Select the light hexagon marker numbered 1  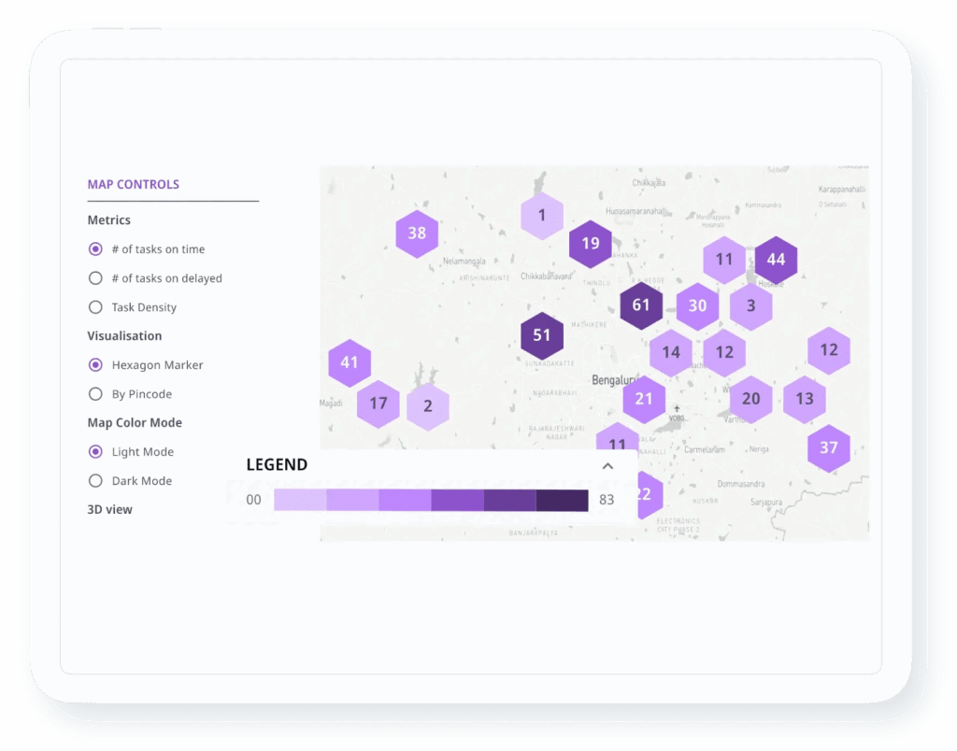pyautogui.click(x=542, y=217)
